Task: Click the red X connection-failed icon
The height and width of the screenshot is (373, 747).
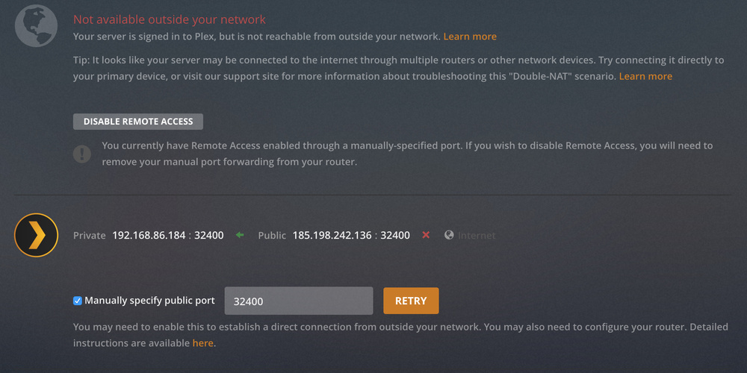Action: (426, 235)
